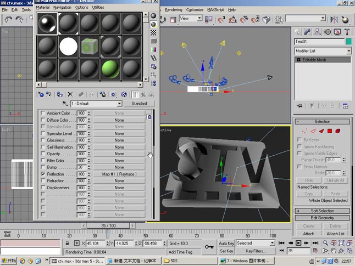Click the Attach List button
This screenshot has width=355, height=266.
coord(335,234)
